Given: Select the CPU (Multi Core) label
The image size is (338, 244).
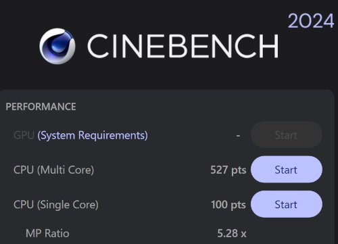Looking at the screenshot, I should pyautogui.click(x=53, y=170).
